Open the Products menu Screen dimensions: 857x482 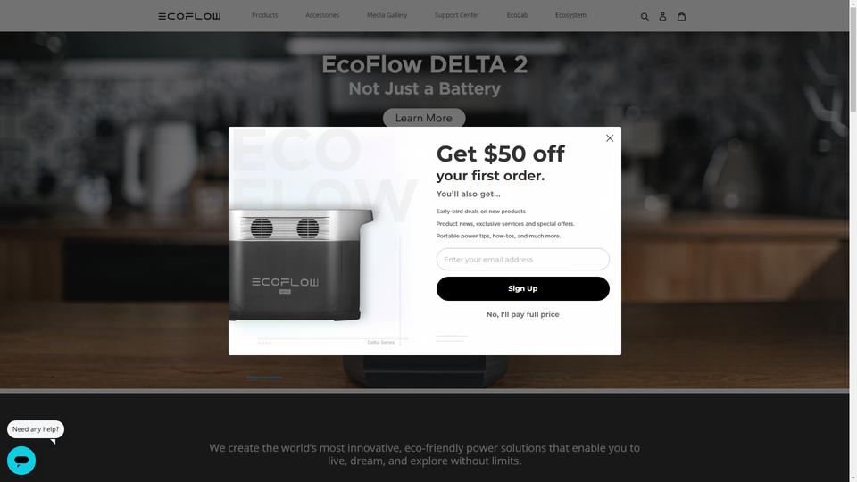264,15
